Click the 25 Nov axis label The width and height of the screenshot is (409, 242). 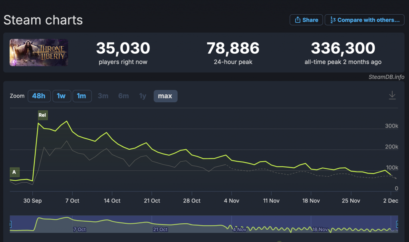[x=351, y=201]
